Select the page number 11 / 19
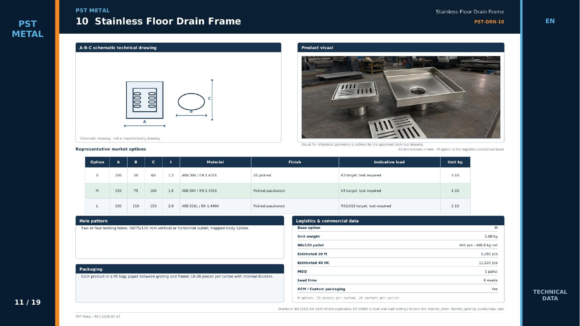Viewport: 580px width, 326px height. coord(28,302)
